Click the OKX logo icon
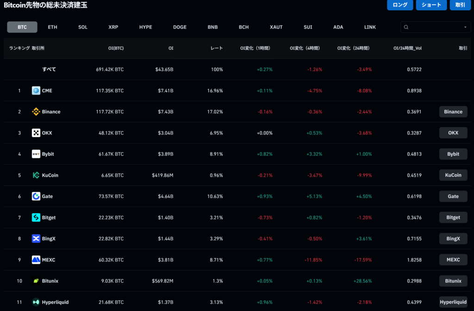Viewport: 474px width, 311px height. click(x=36, y=133)
